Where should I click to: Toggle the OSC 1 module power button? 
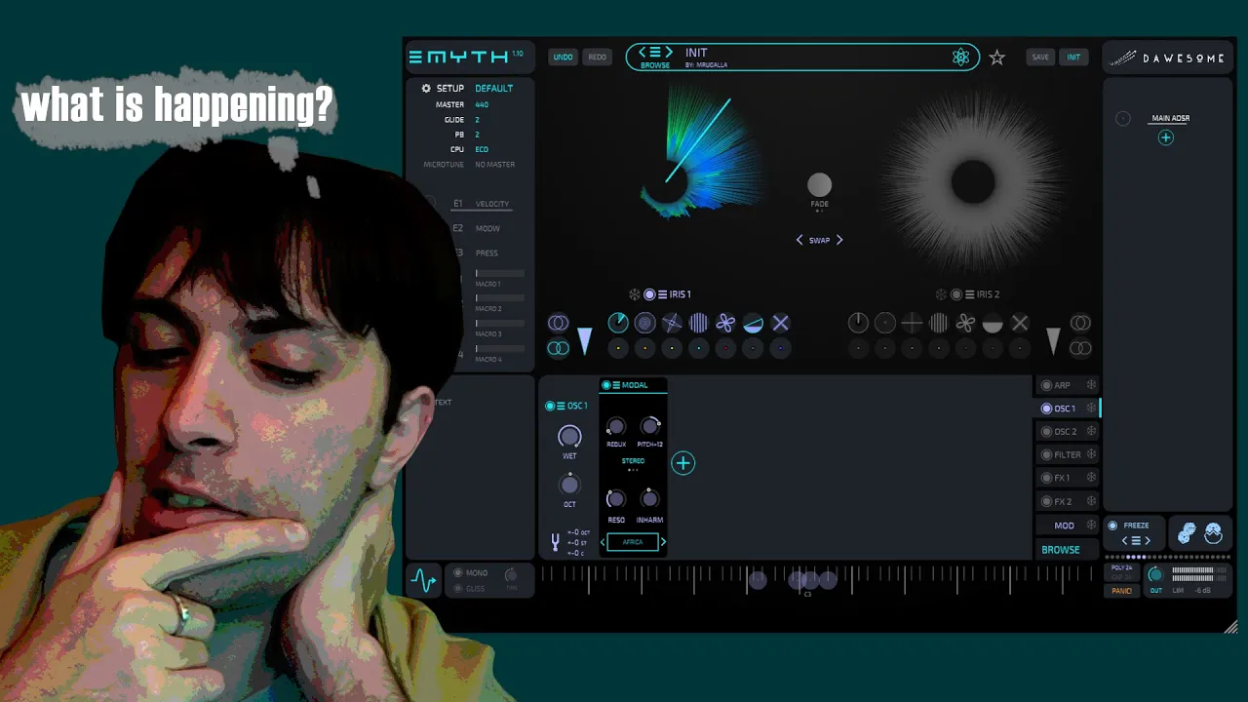(550, 406)
